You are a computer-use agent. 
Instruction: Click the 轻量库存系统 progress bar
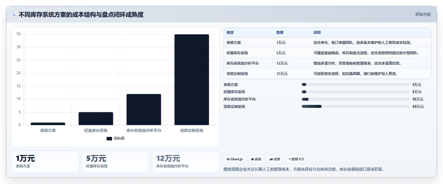(356, 92)
